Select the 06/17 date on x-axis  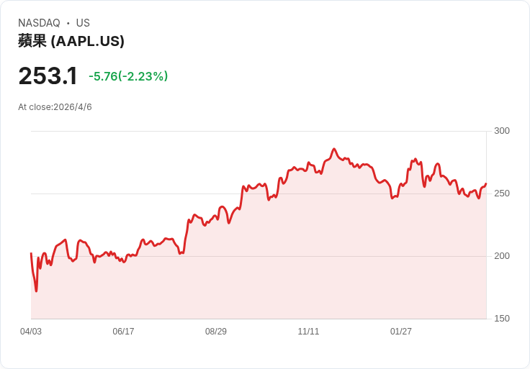[x=123, y=332]
